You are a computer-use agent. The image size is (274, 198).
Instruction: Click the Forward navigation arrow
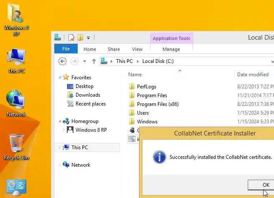pyautogui.click(x=74, y=61)
